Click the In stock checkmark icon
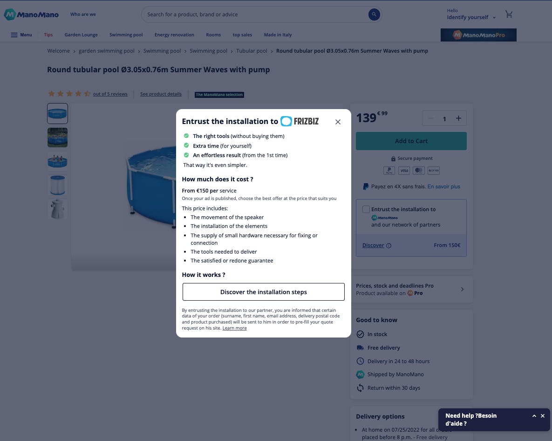The width and height of the screenshot is (552, 441). 360,334
